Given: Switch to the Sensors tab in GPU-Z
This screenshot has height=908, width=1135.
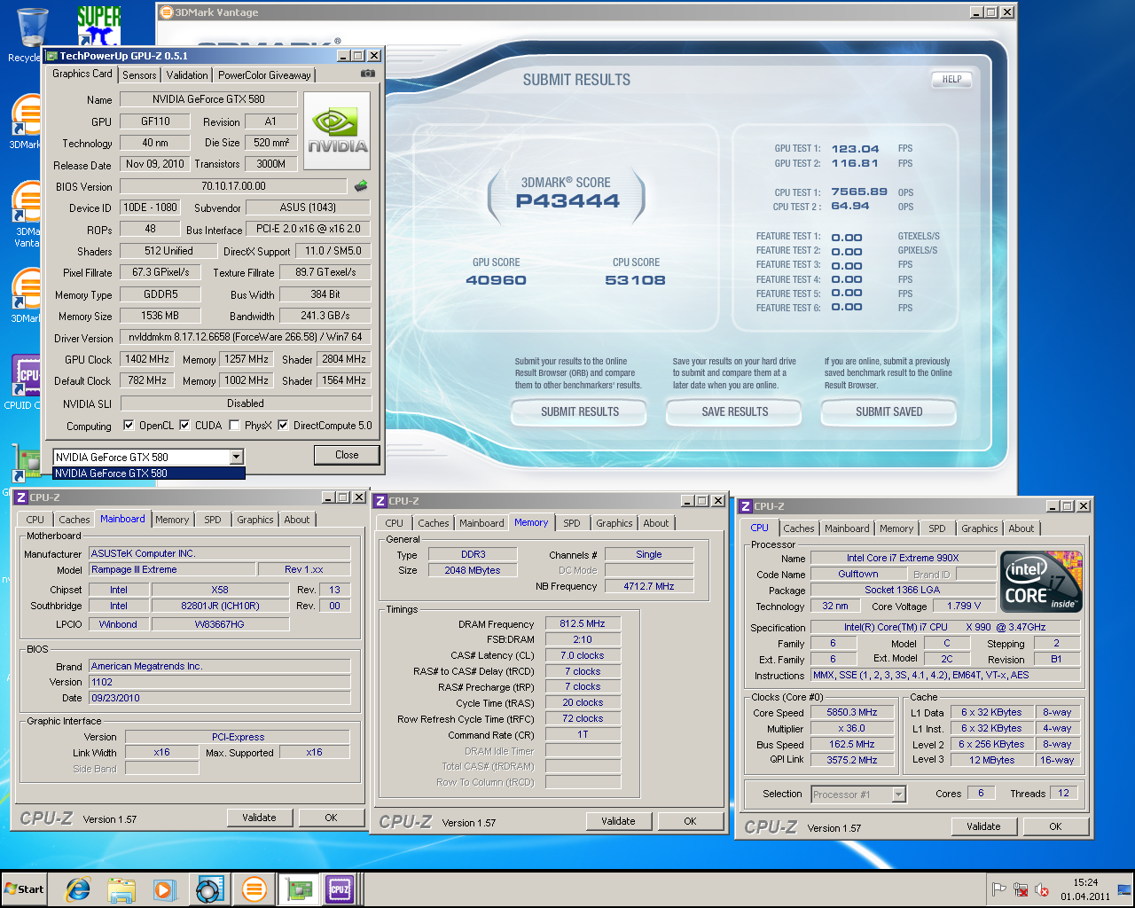Looking at the screenshot, I should coord(139,75).
